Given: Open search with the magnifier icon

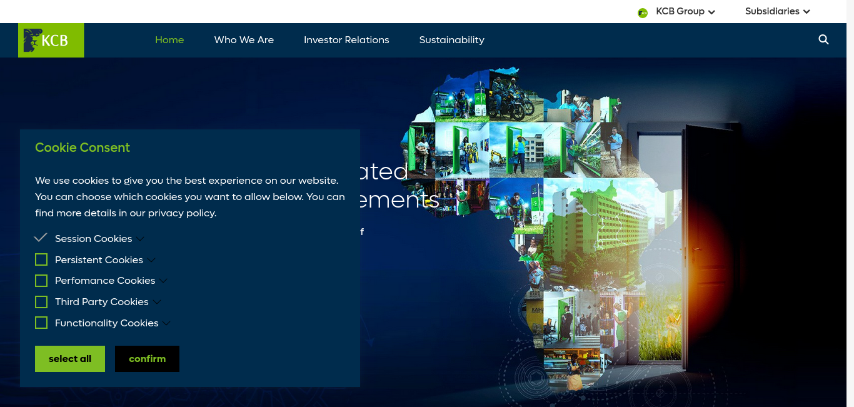Looking at the screenshot, I should 823,39.
